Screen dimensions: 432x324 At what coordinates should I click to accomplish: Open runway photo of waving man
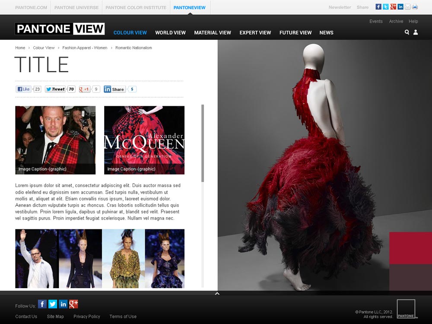[37, 259]
